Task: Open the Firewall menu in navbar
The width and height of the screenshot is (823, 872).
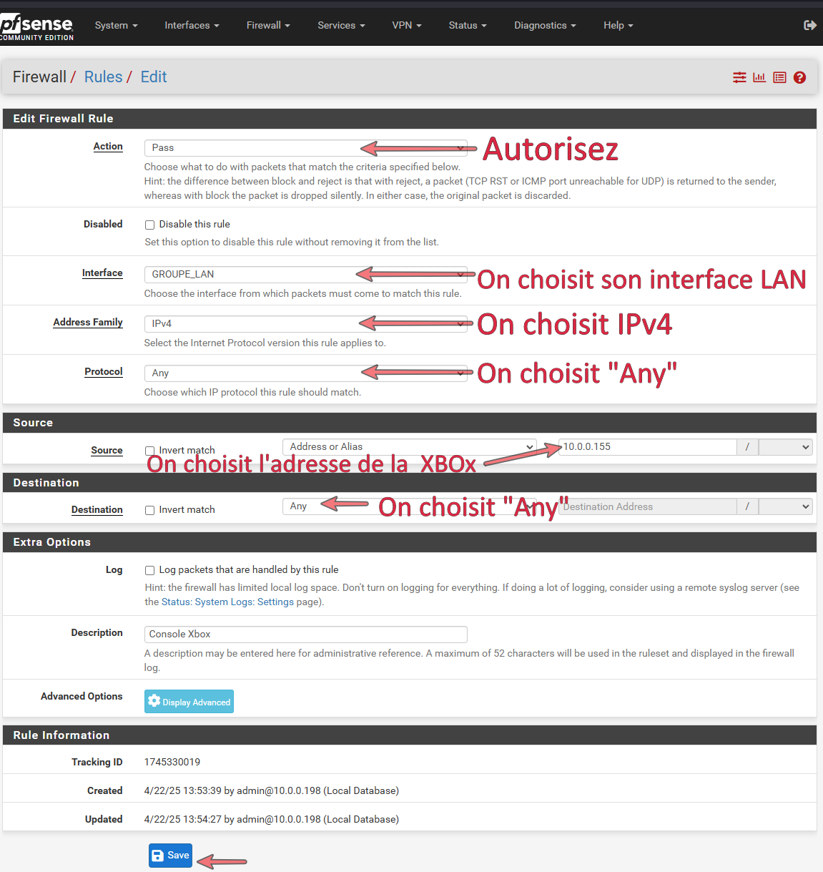Action: [x=268, y=25]
